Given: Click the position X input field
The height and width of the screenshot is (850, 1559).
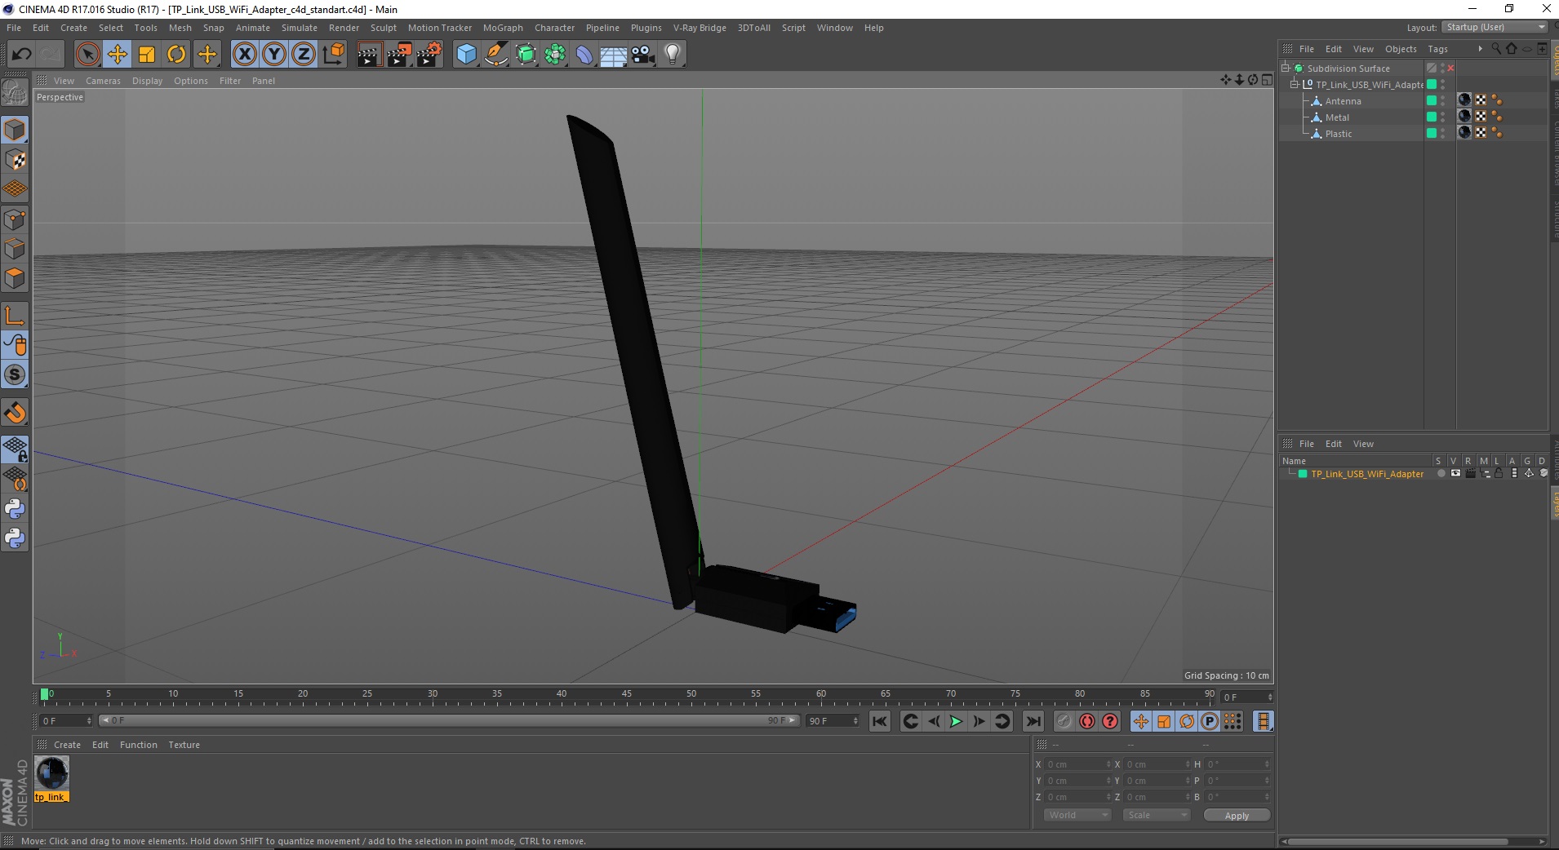Looking at the screenshot, I should pos(1077,764).
